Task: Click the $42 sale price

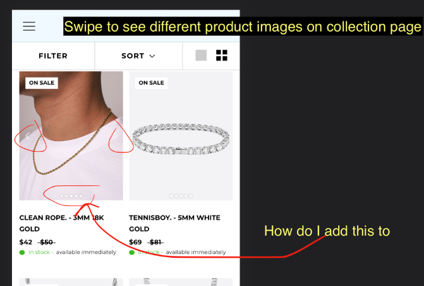Action: tap(26, 243)
